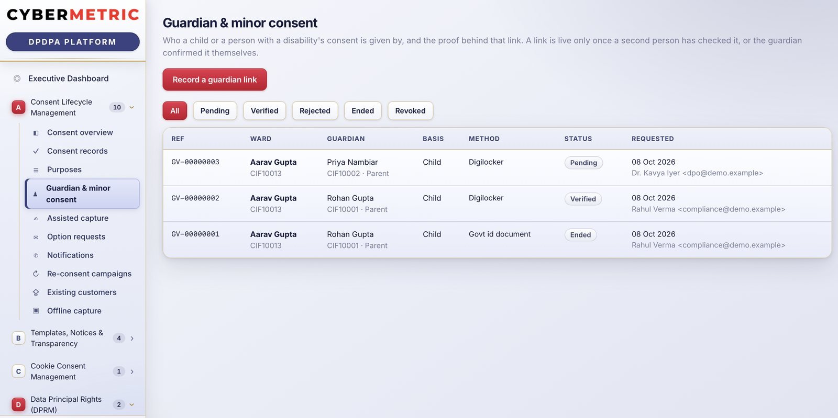Filter the list by Verified
The image size is (838, 418).
point(264,111)
